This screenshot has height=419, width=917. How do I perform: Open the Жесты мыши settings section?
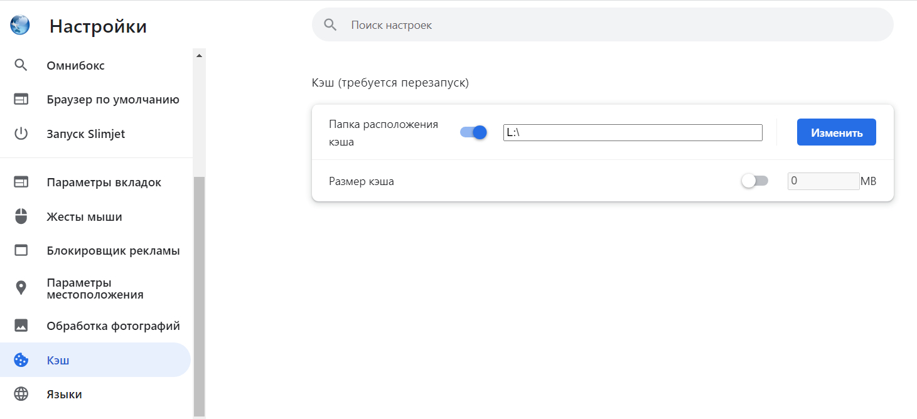84,217
